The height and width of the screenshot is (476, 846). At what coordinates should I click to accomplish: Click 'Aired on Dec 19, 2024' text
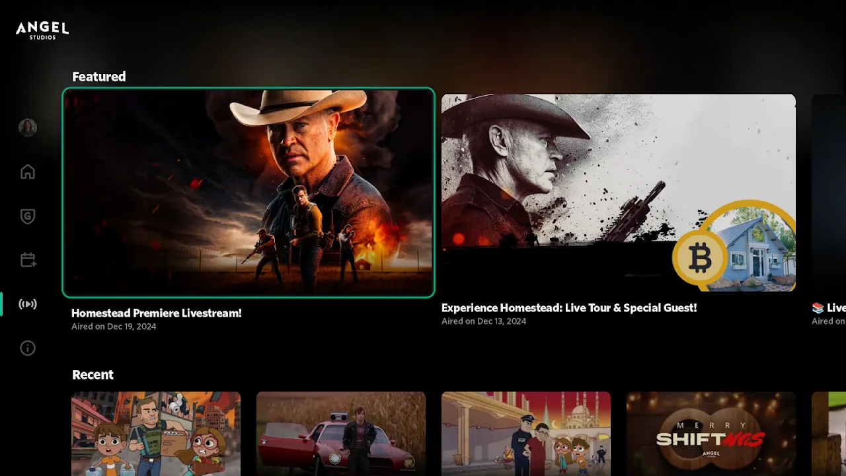114,327
